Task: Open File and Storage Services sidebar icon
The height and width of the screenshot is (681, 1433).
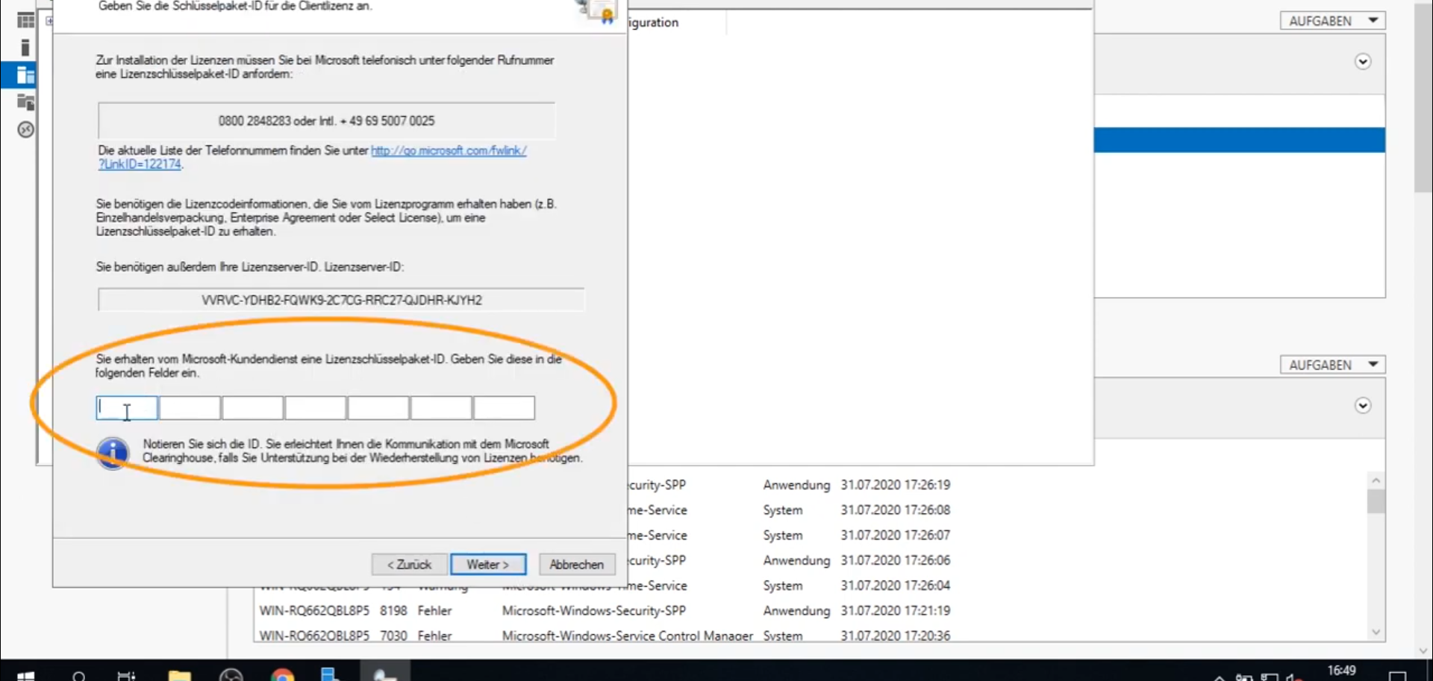Action: pyautogui.click(x=25, y=102)
